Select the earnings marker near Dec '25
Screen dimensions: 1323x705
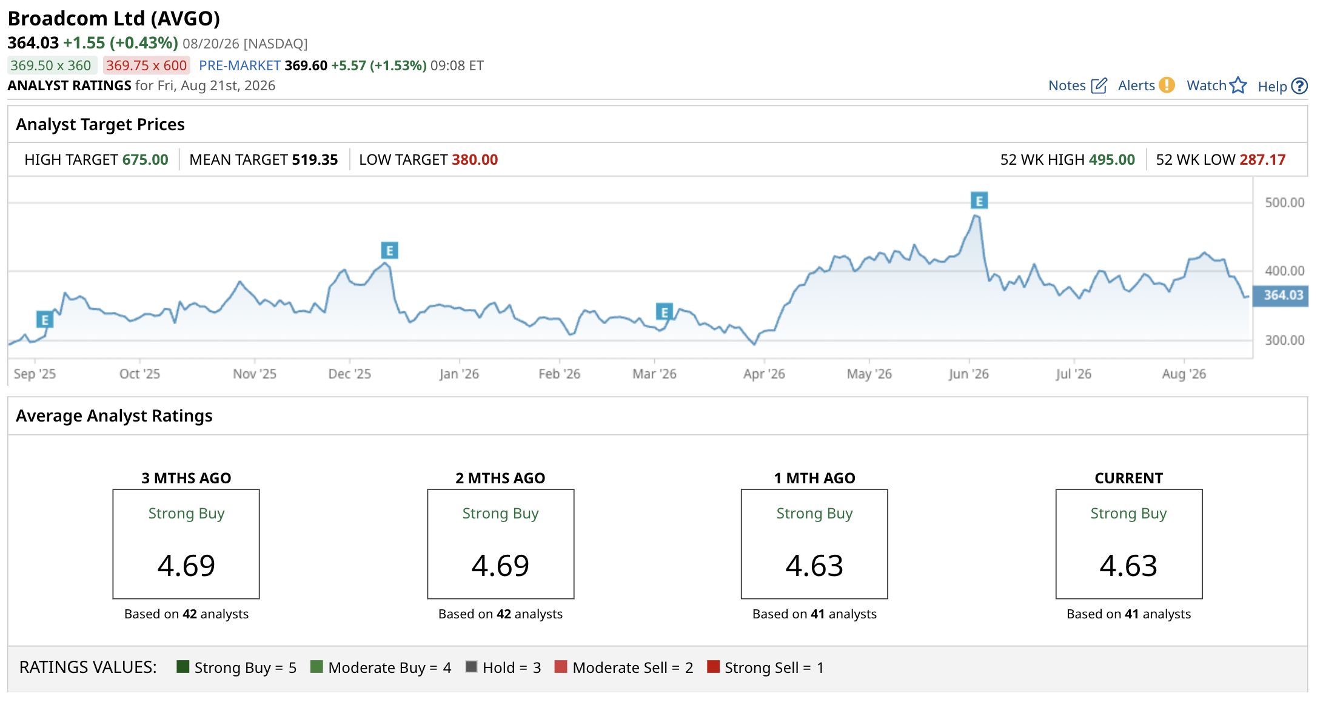(389, 250)
